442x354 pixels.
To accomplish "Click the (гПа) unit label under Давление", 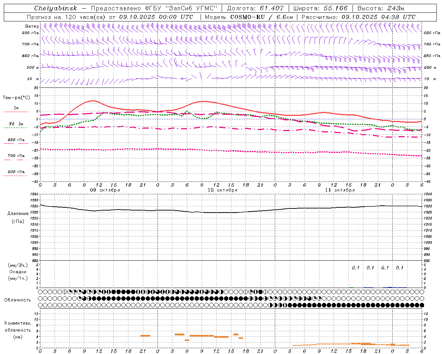I will tap(18, 221).
